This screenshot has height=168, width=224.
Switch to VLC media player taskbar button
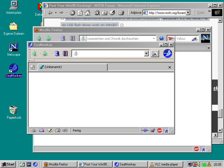[x=166, y=164]
